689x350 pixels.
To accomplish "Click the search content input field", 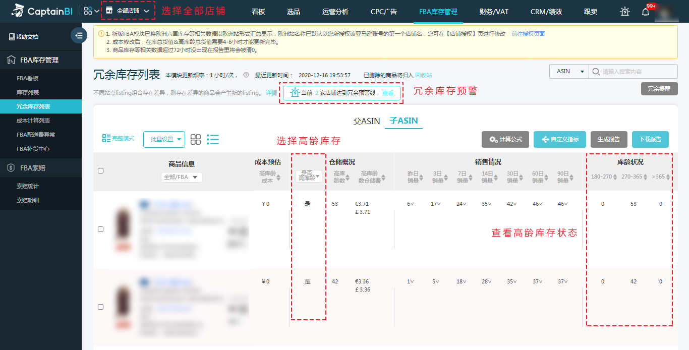I will click(633, 71).
